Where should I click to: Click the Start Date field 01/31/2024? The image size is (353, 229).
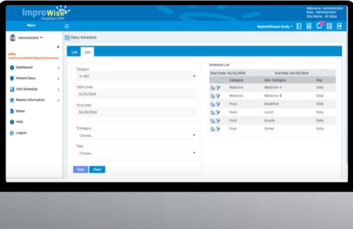tap(136, 94)
